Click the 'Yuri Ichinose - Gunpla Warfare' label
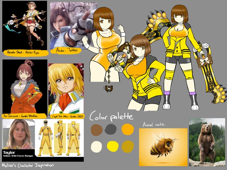Viewport: 227px width, 170px height. [24, 116]
